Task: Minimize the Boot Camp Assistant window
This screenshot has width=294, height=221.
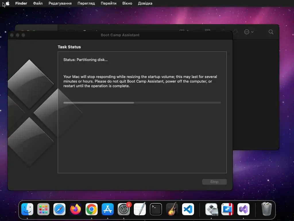Action: coord(18,35)
